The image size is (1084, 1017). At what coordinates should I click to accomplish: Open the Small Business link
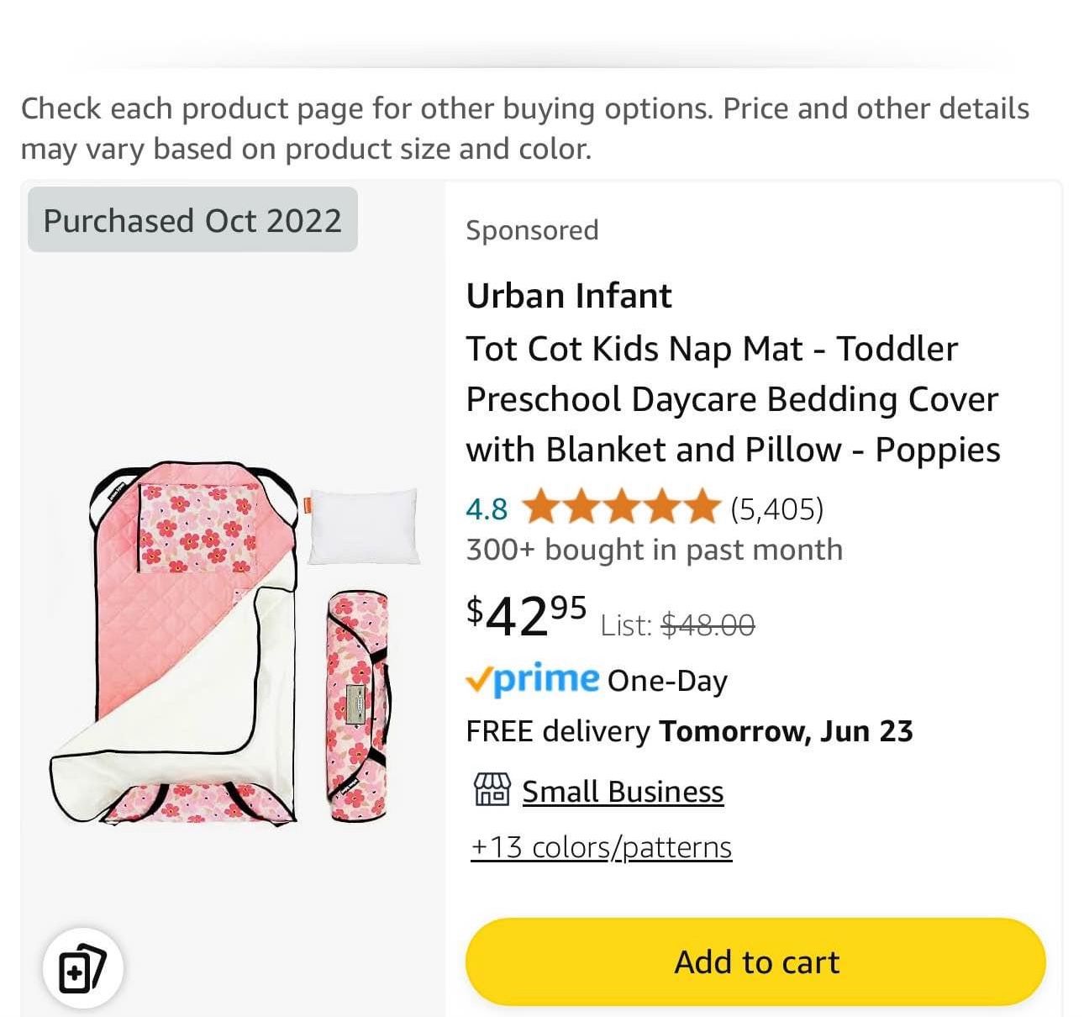pyautogui.click(x=622, y=790)
